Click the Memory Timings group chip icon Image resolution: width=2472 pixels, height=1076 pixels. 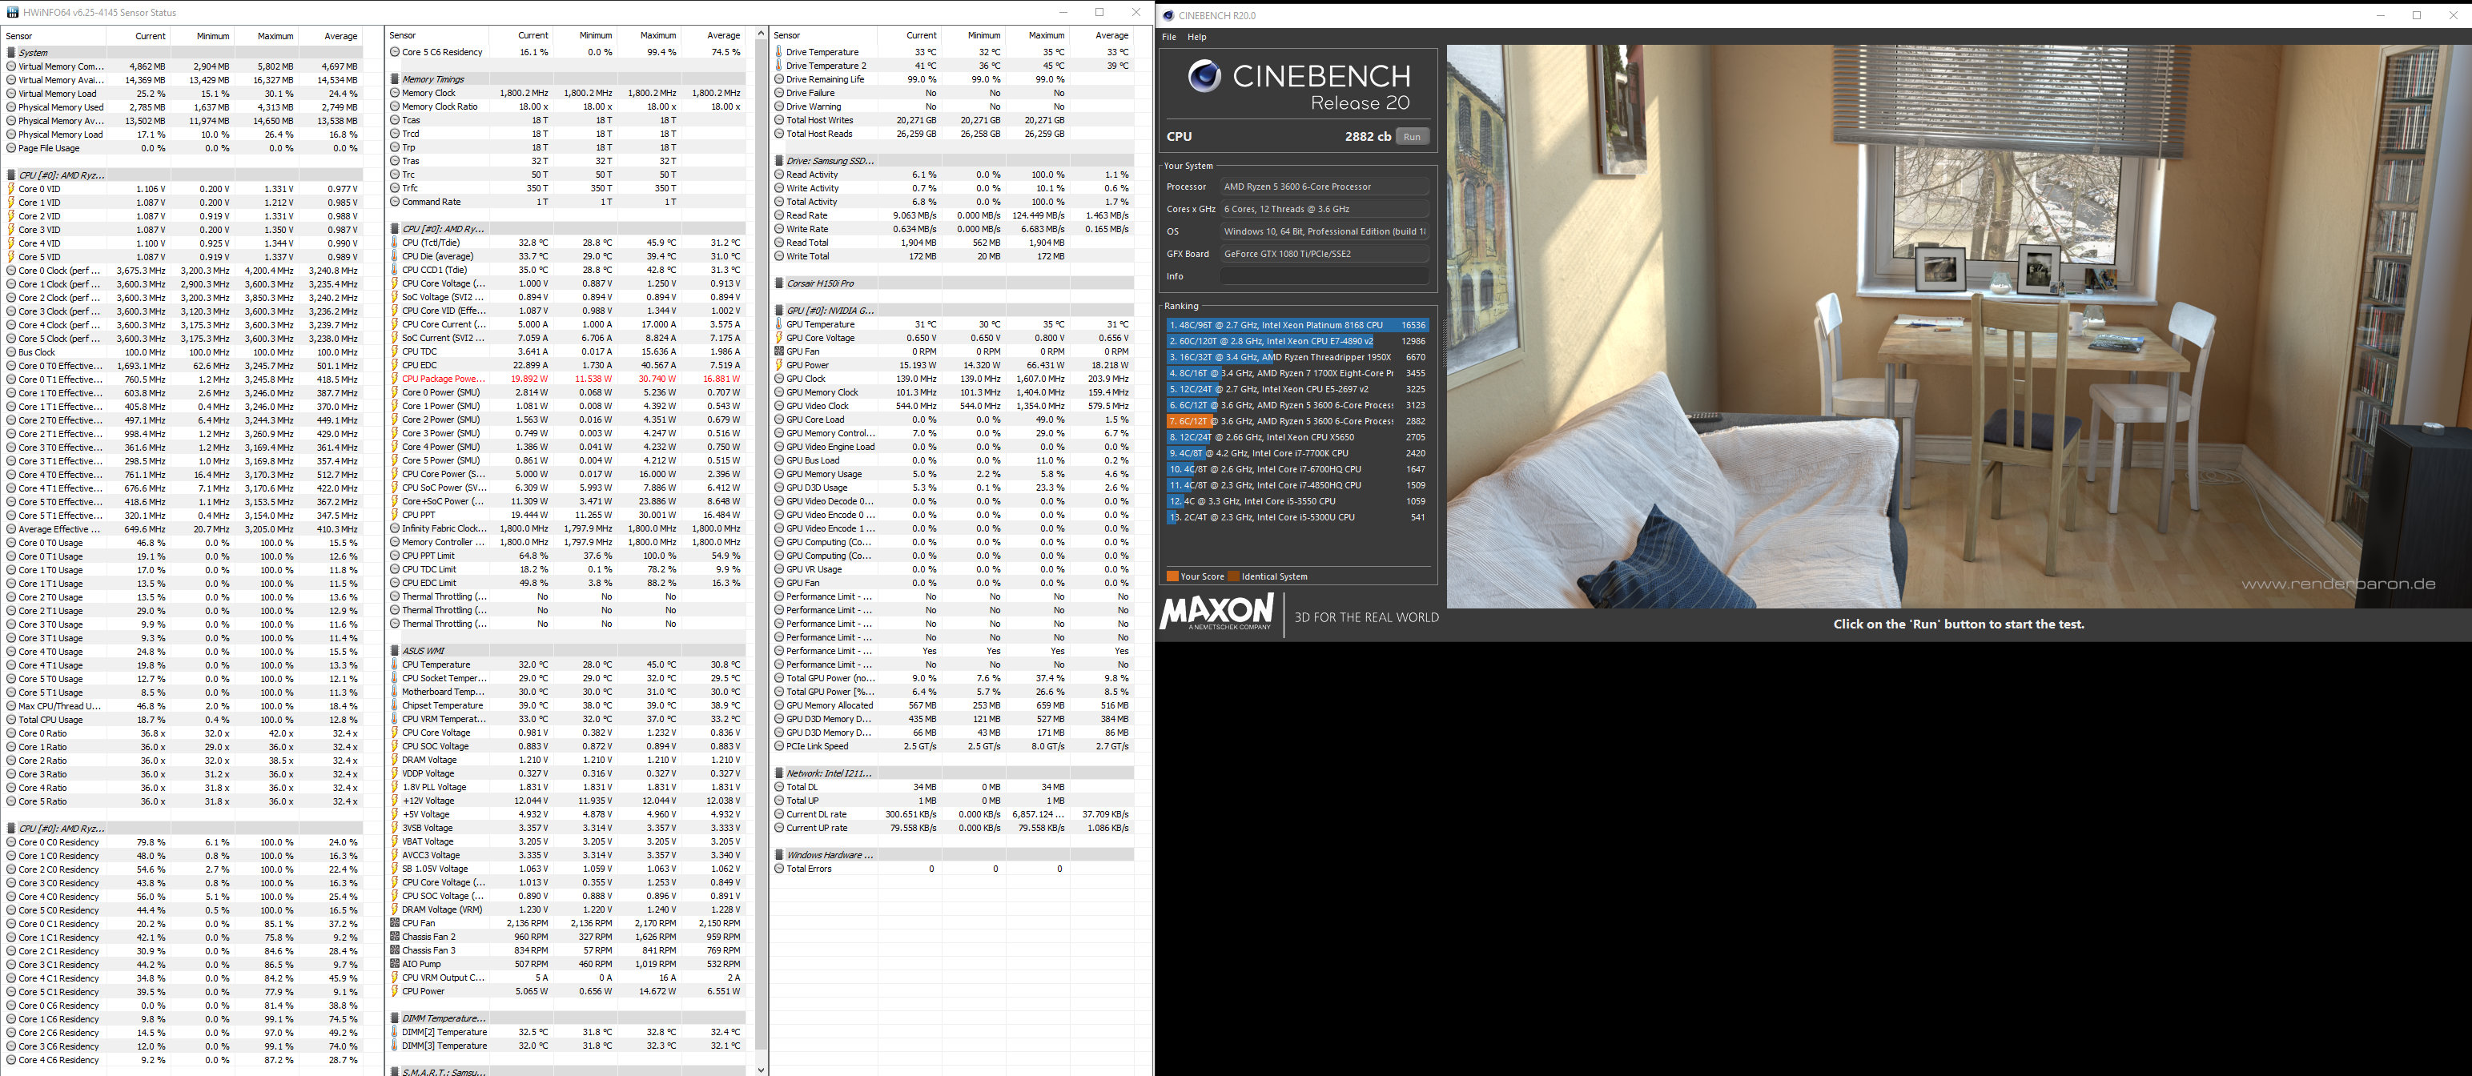(x=396, y=79)
